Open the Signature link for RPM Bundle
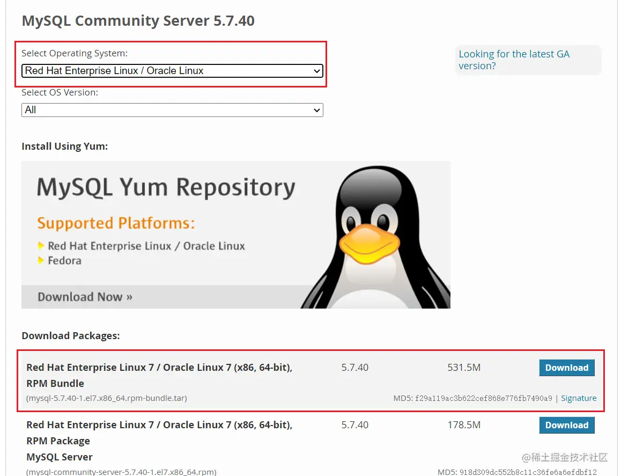Screen dimensions: 621x476 click(x=579, y=398)
